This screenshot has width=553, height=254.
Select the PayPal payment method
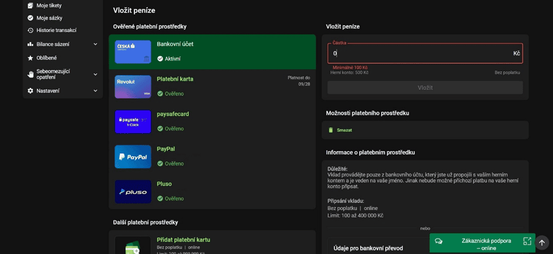tap(213, 157)
